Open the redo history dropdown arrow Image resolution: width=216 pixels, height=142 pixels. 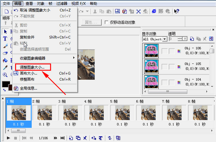[x=87, y=11]
